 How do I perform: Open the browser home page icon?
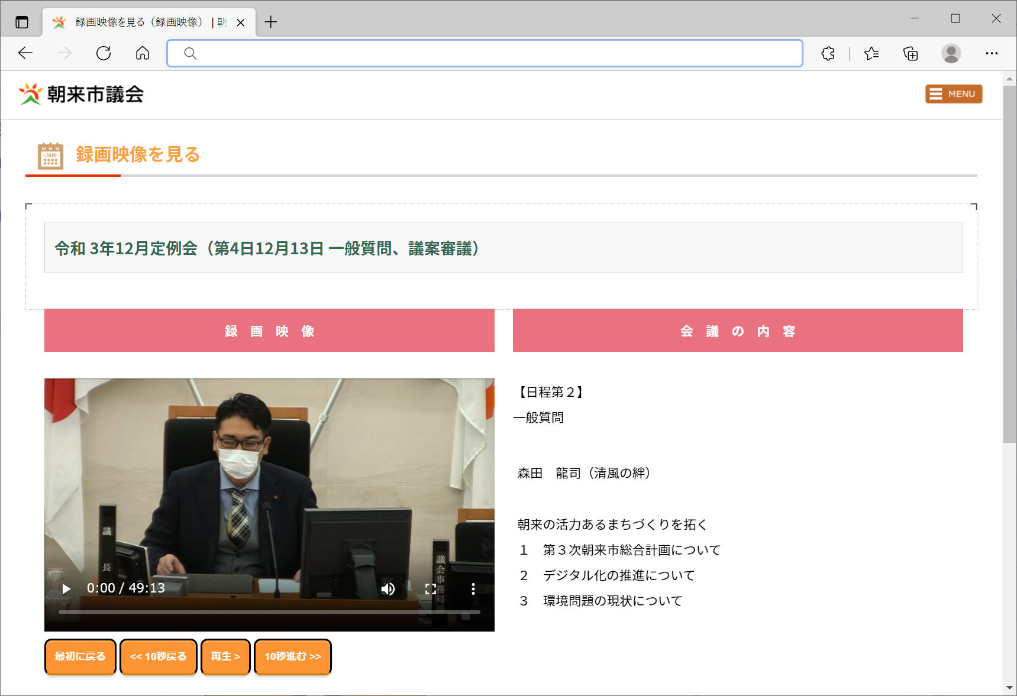(x=143, y=53)
